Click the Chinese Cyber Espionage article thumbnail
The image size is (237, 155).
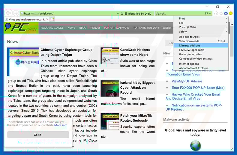pyautogui.click(x=23, y=62)
